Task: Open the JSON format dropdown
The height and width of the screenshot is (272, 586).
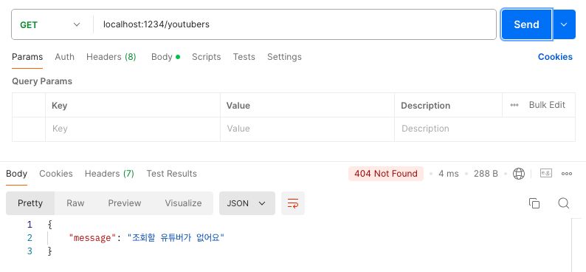Action: click(247, 203)
